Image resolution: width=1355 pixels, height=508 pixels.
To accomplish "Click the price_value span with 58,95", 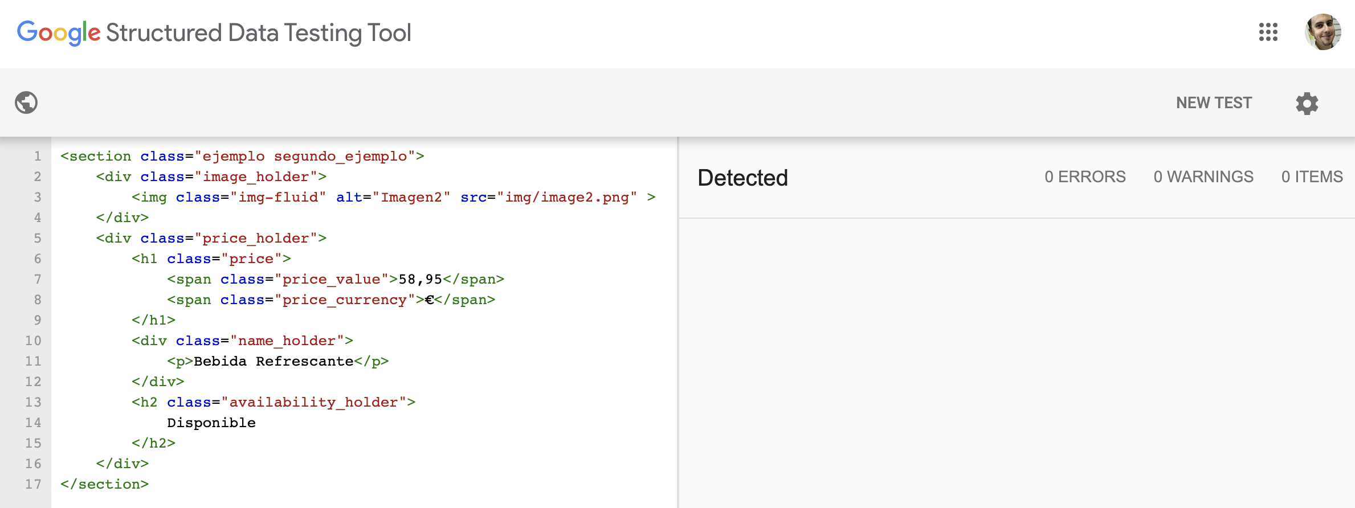I will [x=336, y=279].
